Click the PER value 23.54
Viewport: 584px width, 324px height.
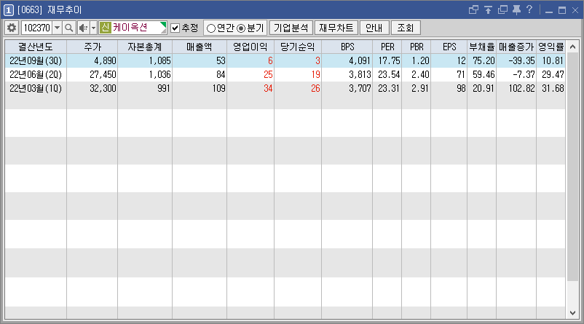coord(389,74)
